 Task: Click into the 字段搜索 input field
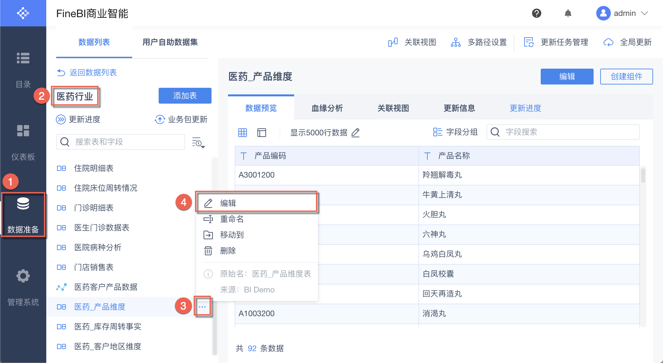click(568, 132)
